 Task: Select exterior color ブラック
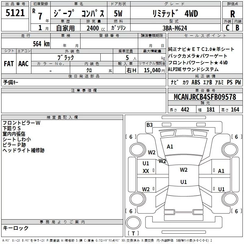coord(66,58)
